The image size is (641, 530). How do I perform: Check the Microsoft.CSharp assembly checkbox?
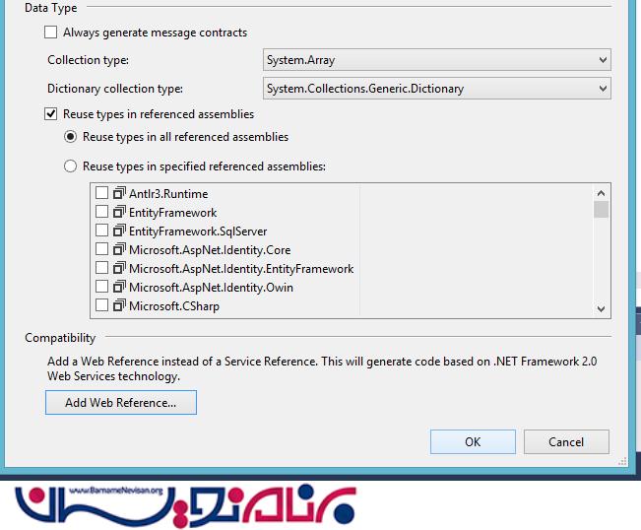coord(101,305)
